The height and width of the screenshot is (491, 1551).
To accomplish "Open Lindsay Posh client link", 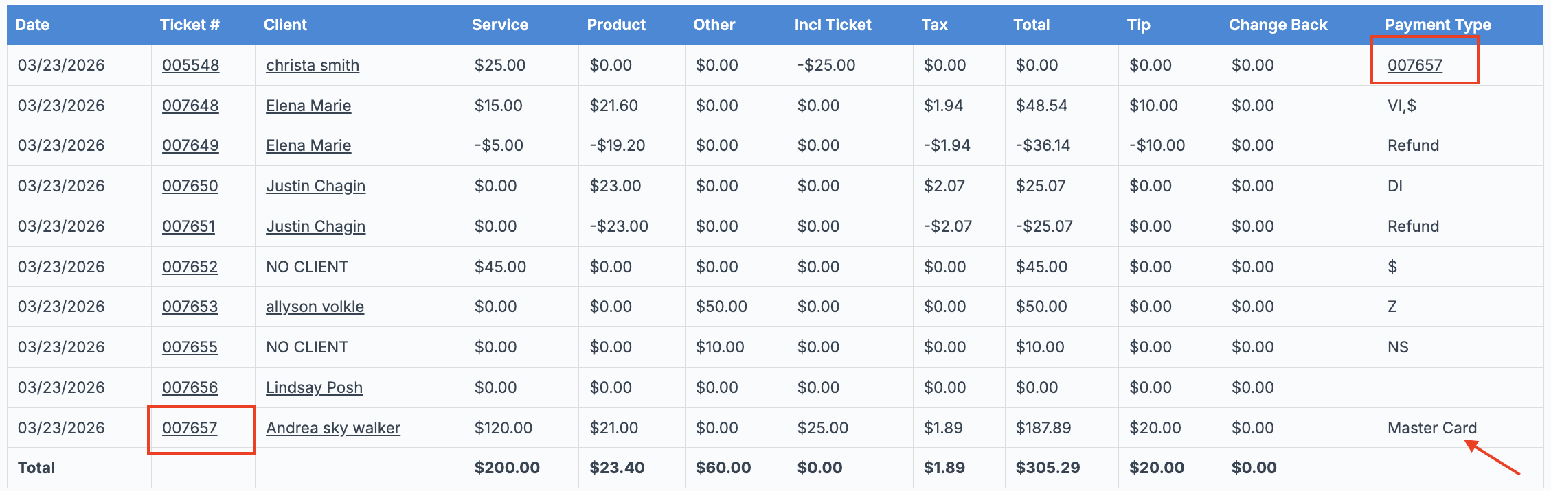I will [314, 387].
